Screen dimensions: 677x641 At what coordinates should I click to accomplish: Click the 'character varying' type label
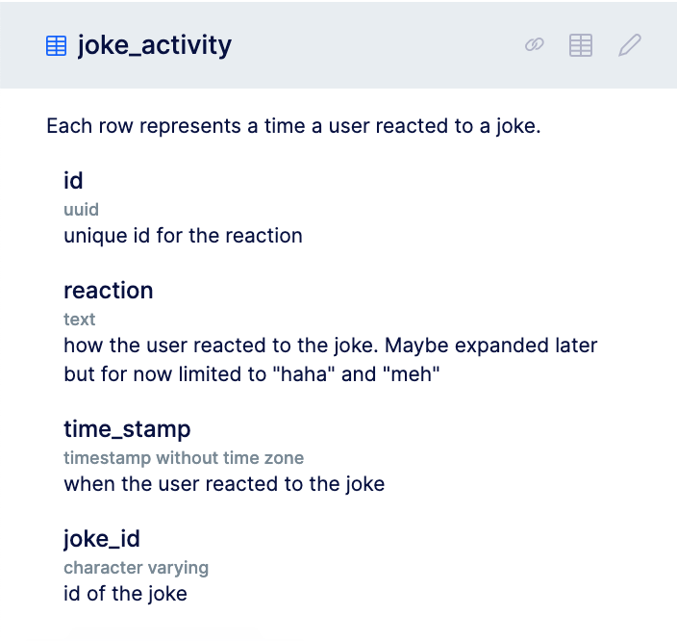136,567
